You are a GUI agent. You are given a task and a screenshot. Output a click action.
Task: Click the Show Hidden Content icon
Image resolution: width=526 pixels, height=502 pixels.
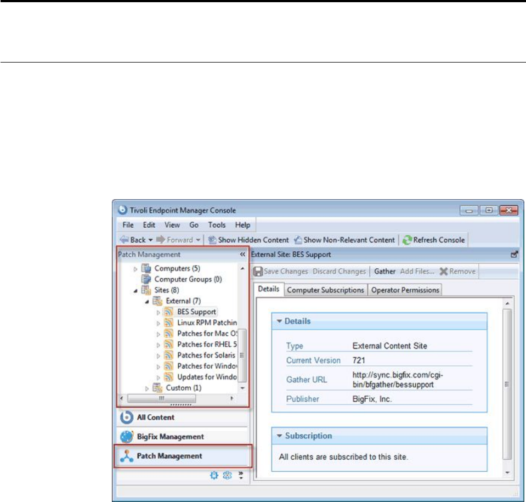click(212, 240)
